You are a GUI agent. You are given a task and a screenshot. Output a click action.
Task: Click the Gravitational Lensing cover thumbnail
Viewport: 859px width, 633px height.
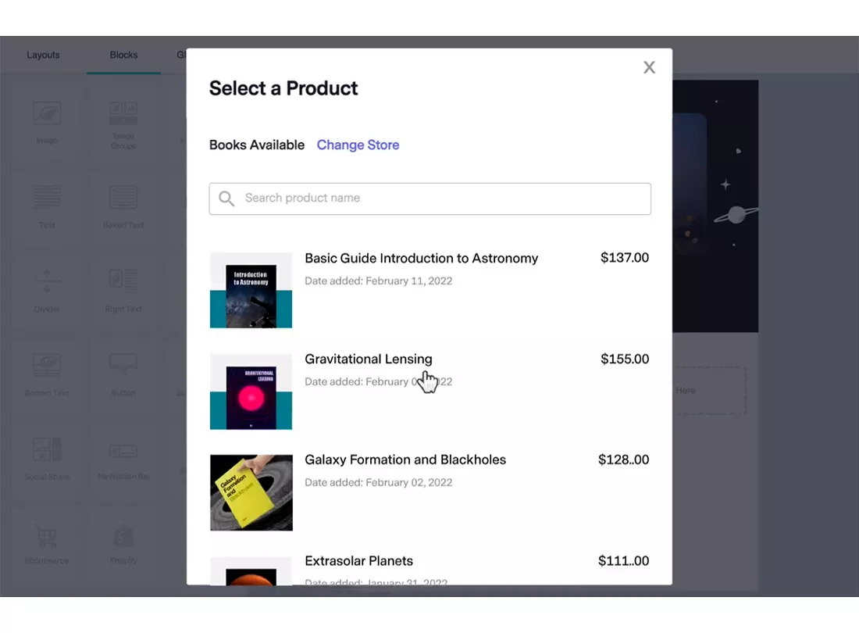[251, 392]
